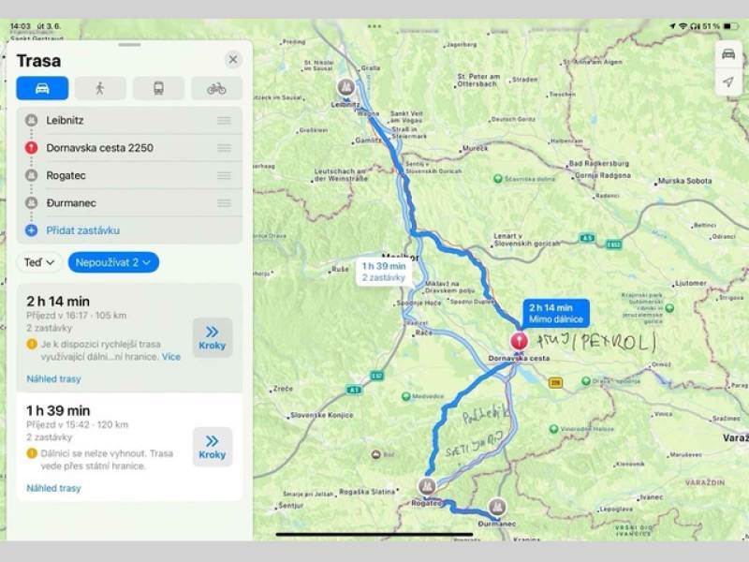
Task: Open the Teď departure time dropdown
Action: [39, 262]
